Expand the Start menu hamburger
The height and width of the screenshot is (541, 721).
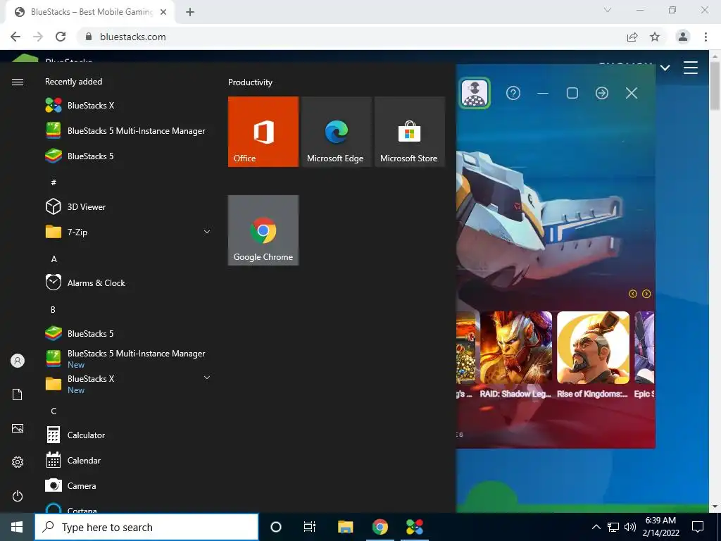[x=18, y=82]
